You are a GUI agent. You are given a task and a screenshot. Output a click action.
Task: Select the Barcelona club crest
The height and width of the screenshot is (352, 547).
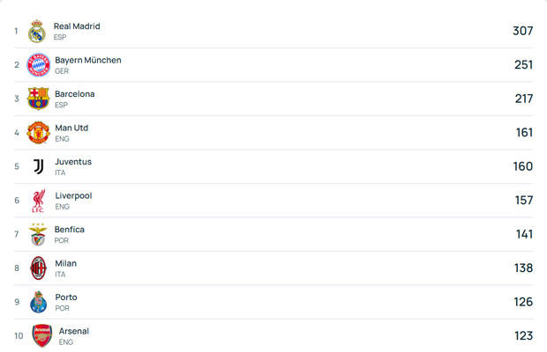(38, 99)
